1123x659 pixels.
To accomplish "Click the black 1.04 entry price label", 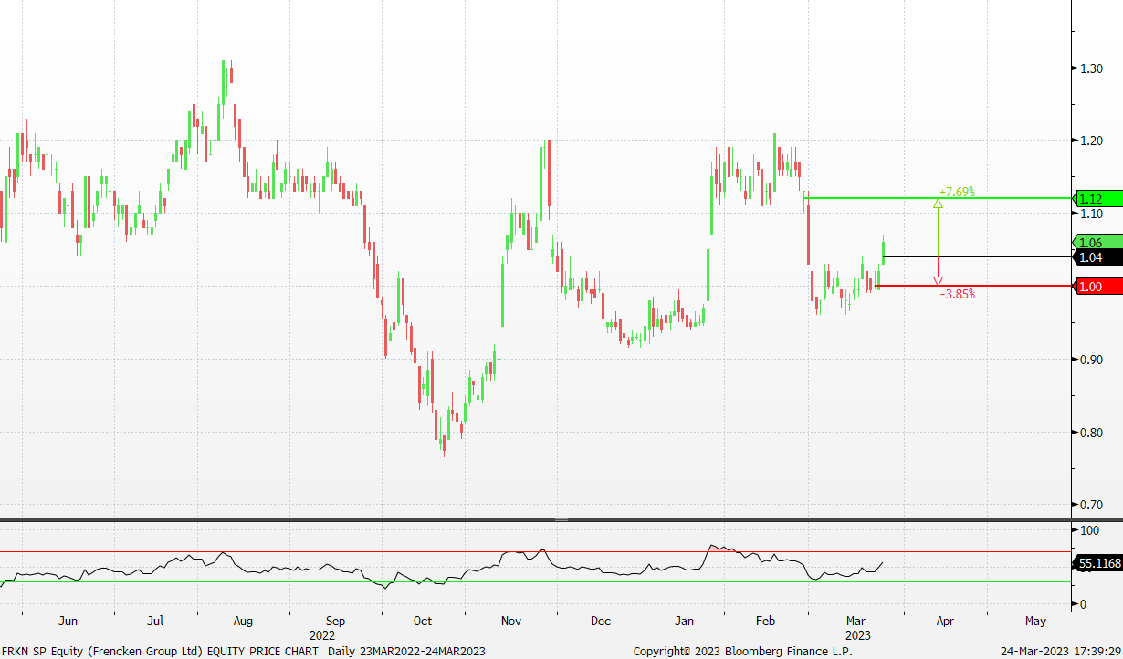I will 1090,257.
